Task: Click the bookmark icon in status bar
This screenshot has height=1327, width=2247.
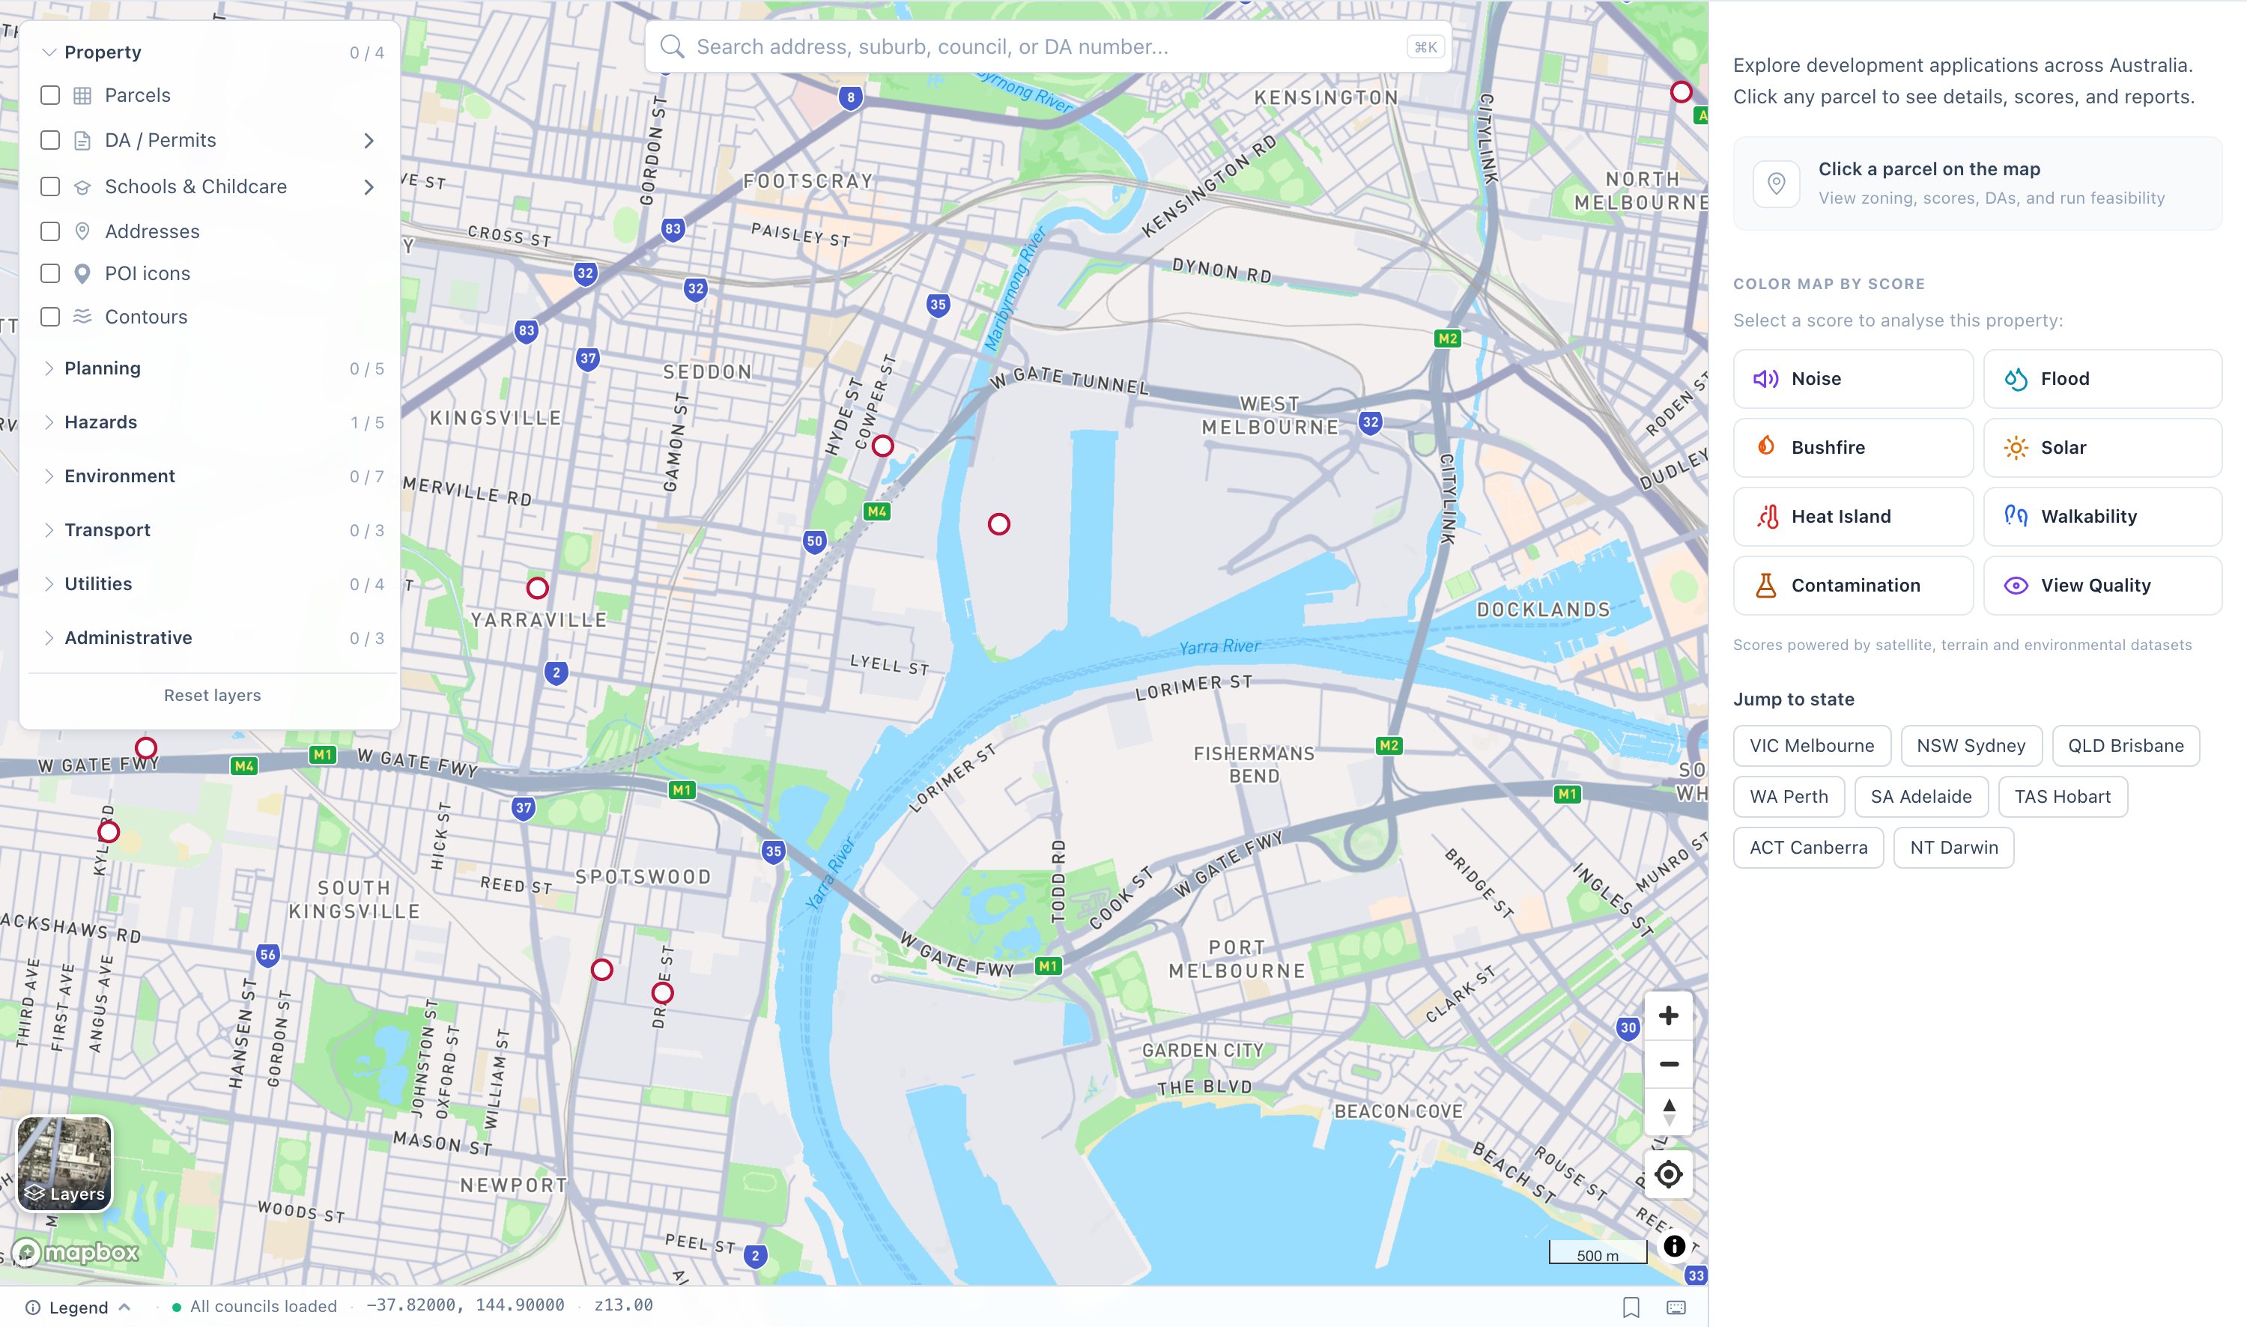Action: point(1631,1308)
